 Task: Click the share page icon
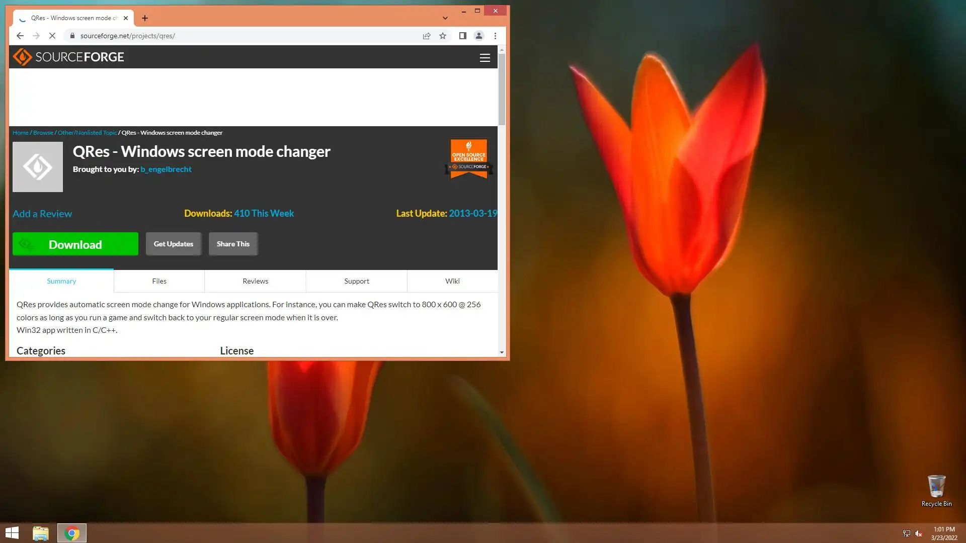point(427,36)
